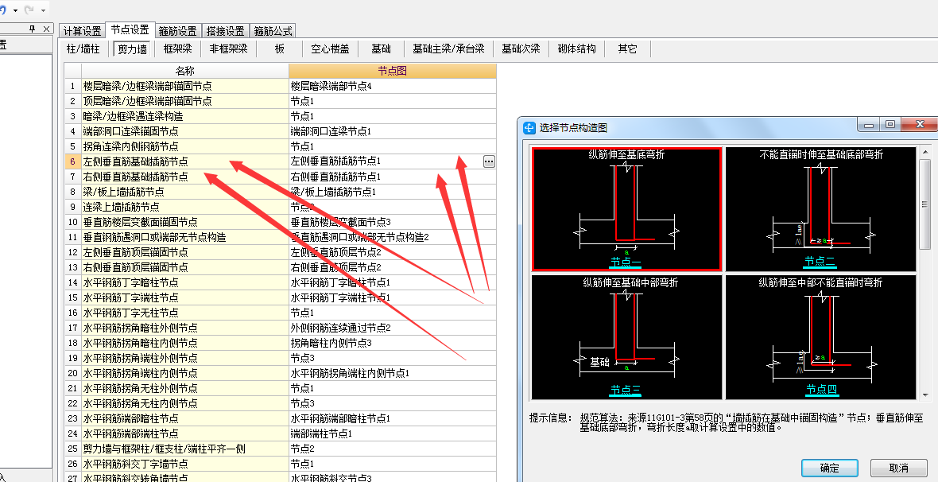Viewport: 938px width, 482px height.
Task: Click row number 10 header
Action: [72, 222]
